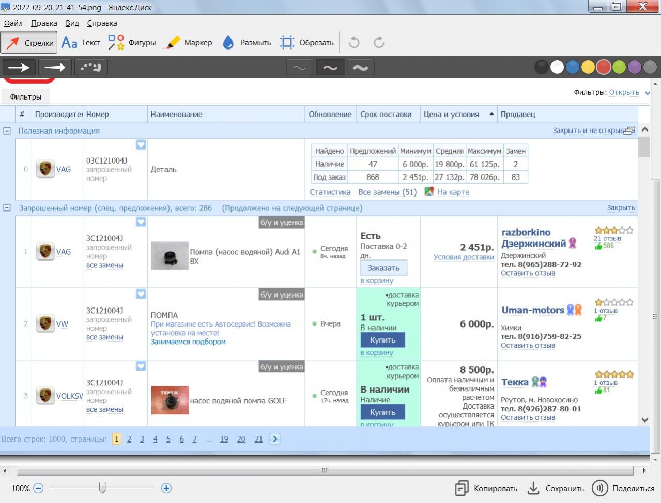
Task: Select the thin line thickness
Action: 300,68
